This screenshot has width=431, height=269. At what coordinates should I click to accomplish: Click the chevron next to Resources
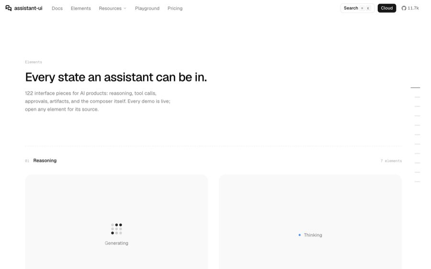(x=125, y=9)
